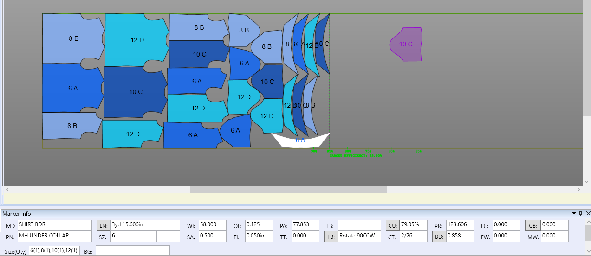
Task: Click the empty field beside SZ
Action: [x=169, y=236]
